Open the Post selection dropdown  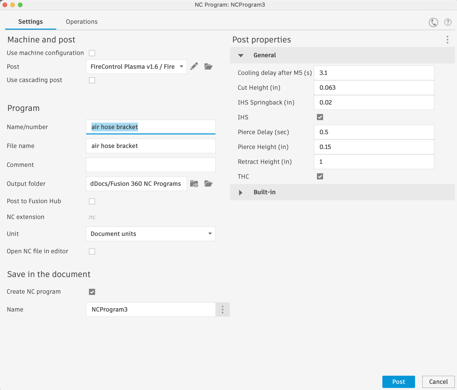(x=136, y=67)
